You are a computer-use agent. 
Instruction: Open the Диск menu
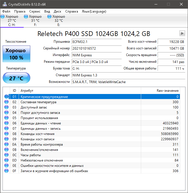(x=57, y=11)
